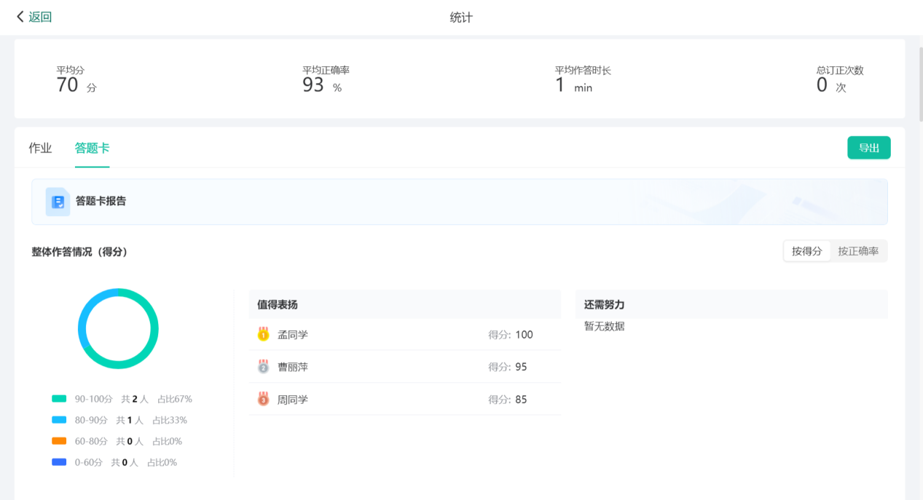Select student name 周同学
This screenshot has width=923, height=500.
293,400
